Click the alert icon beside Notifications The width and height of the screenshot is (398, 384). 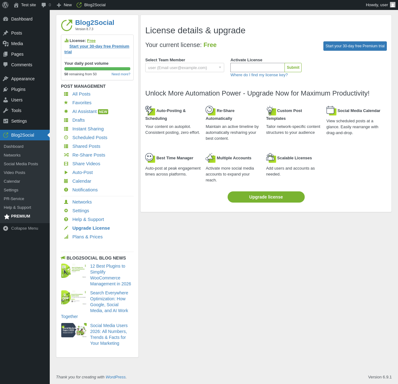click(x=66, y=190)
